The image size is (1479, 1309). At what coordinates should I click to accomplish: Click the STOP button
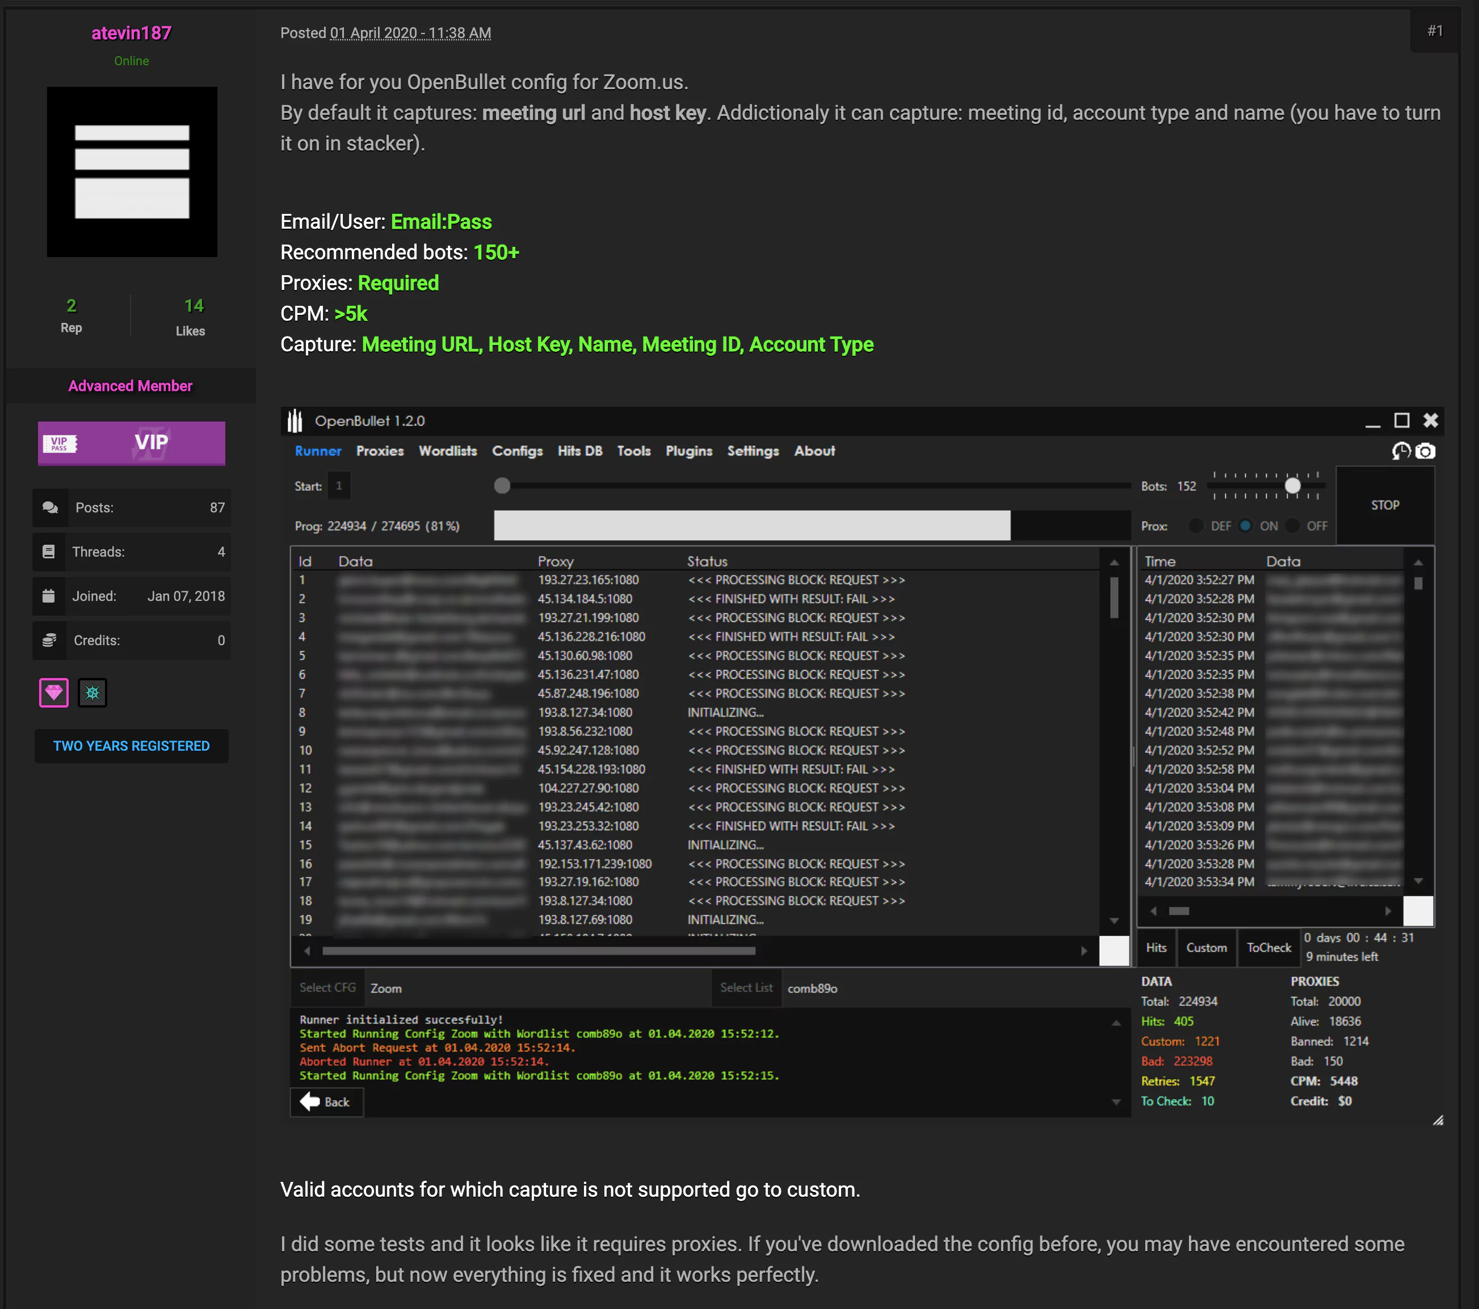[x=1384, y=505]
